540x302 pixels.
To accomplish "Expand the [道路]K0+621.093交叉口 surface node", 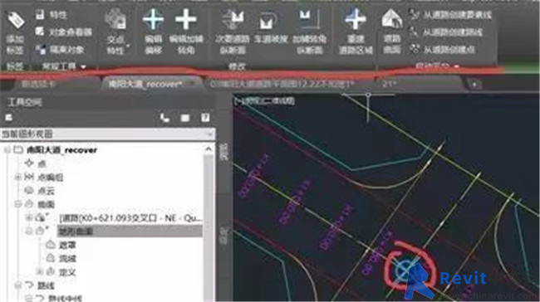I will [28, 217].
